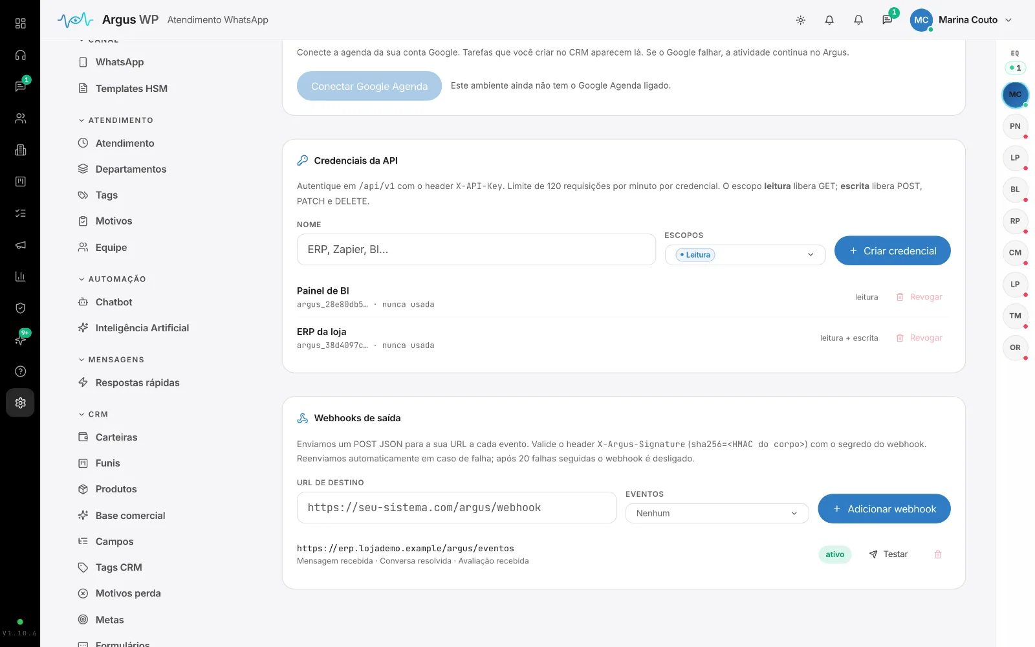This screenshot has width=1035, height=647.
Task: Open the settings gear icon in left rail
Action: 20,402
